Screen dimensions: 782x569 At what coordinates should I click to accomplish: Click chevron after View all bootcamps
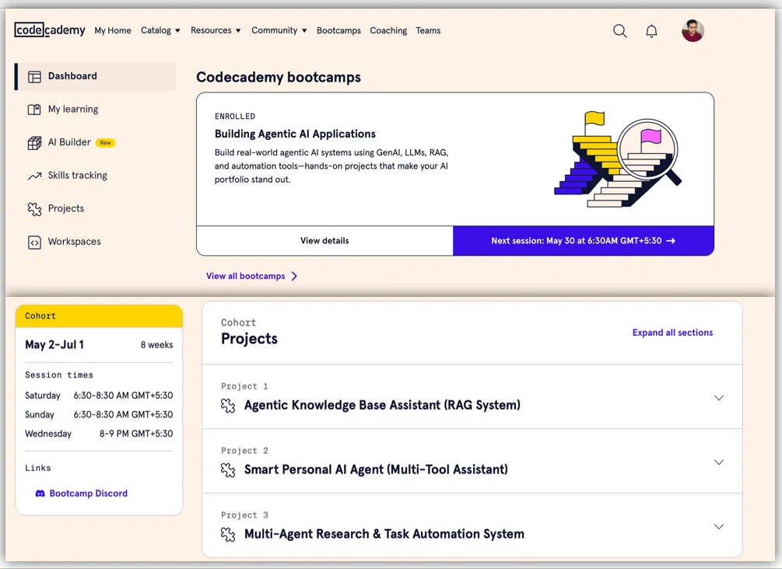pyautogui.click(x=294, y=276)
